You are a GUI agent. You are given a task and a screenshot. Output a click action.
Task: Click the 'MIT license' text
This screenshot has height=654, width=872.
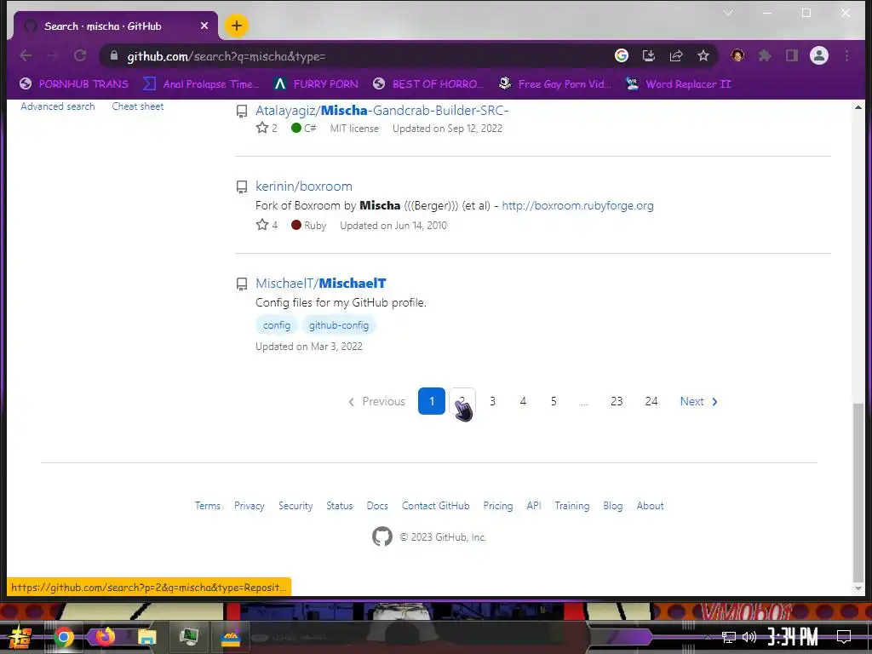pos(354,129)
